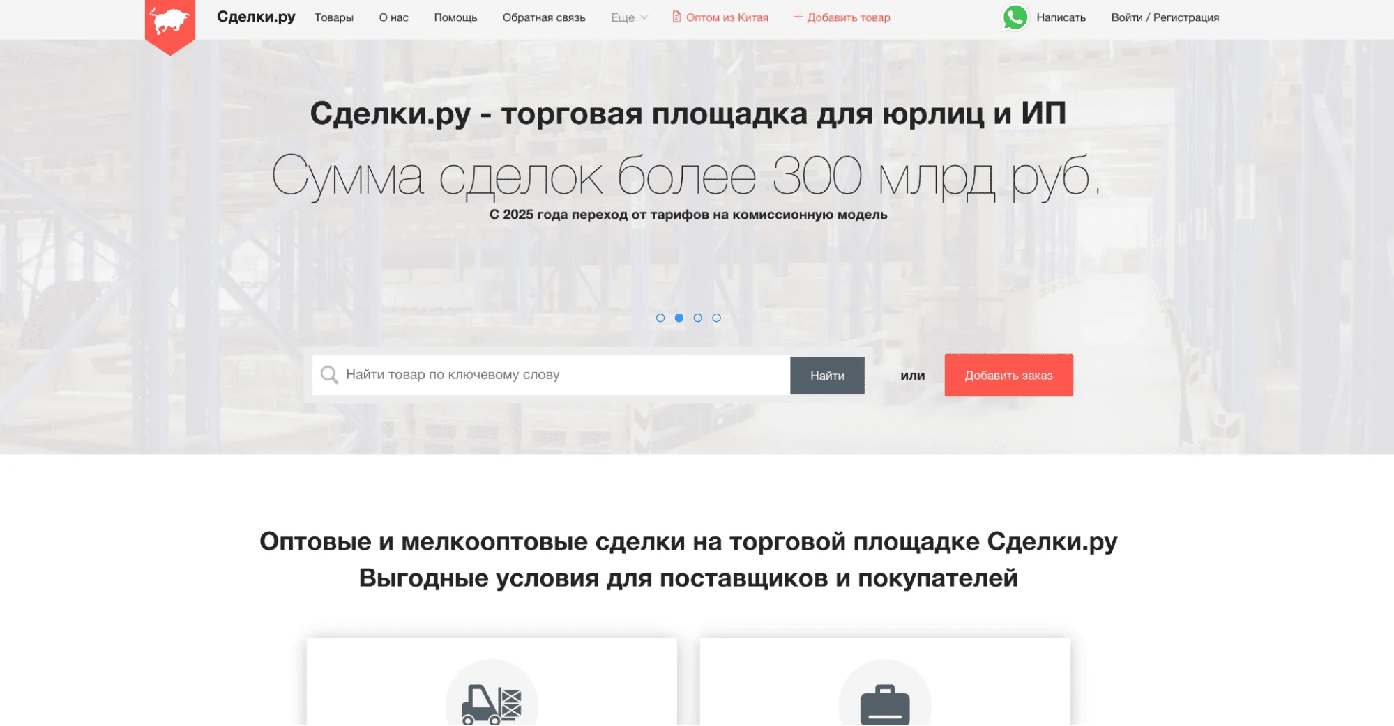This screenshot has width=1394, height=726.
Task: Expand the Еще dropdown menu
Action: (x=627, y=17)
